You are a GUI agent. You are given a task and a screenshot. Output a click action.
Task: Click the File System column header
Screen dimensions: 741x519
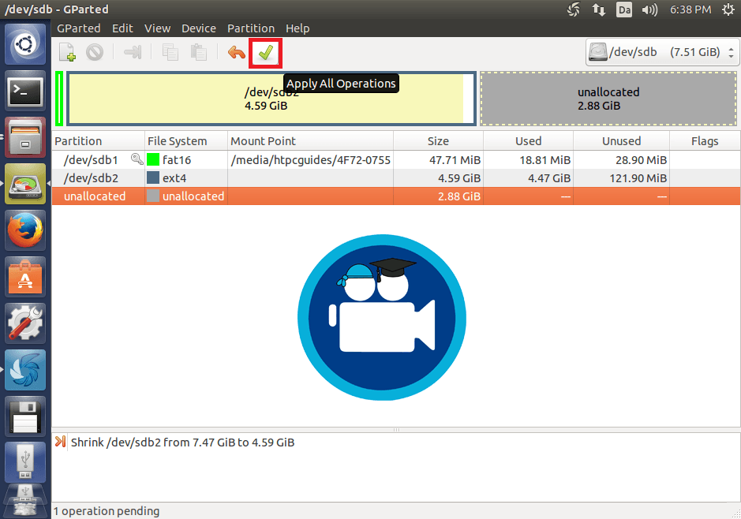177,141
